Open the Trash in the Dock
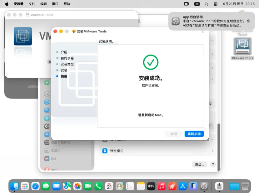The height and width of the screenshot is (194, 259). [x=245, y=186]
